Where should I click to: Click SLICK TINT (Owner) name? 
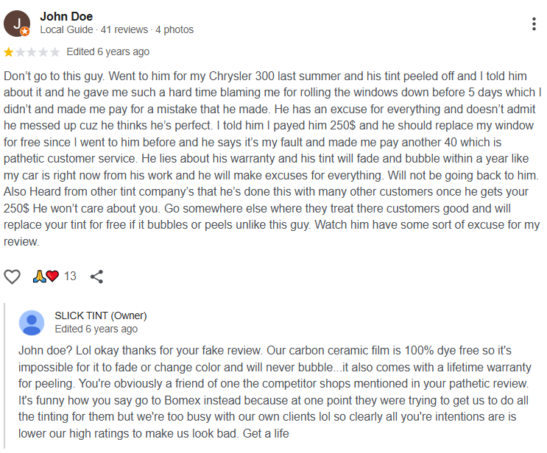point(101,315)
